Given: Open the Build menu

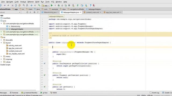Looking at the screenshot, I should 37,2.
